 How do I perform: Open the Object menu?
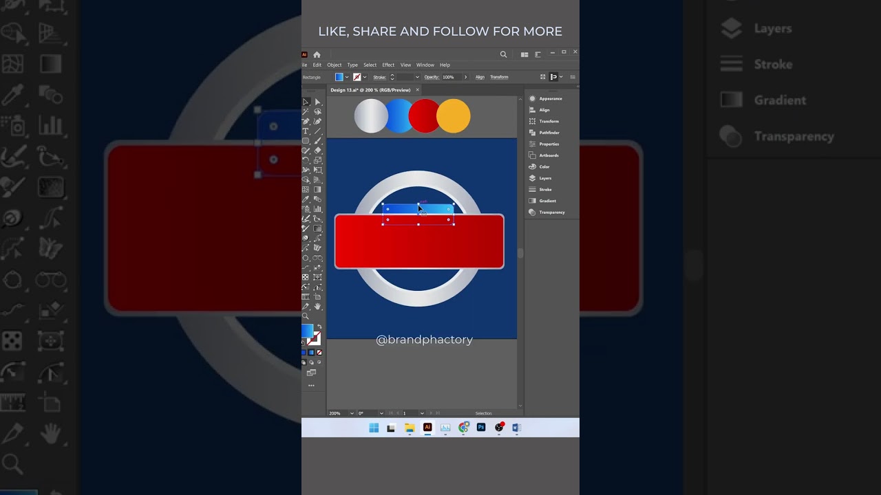coord(335,65)
